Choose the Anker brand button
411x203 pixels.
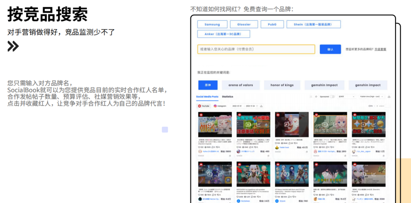(224, 34)
